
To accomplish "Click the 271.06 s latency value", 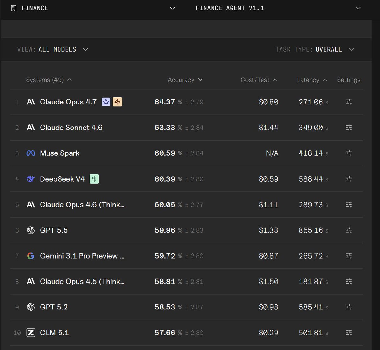I will (313, 102).
